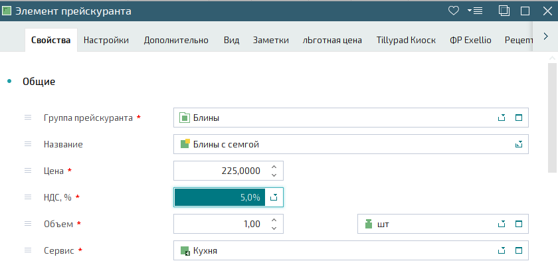Increase Цена value with up arrow
This screenshot has width=558, height=263.
(x=274, y=167)
